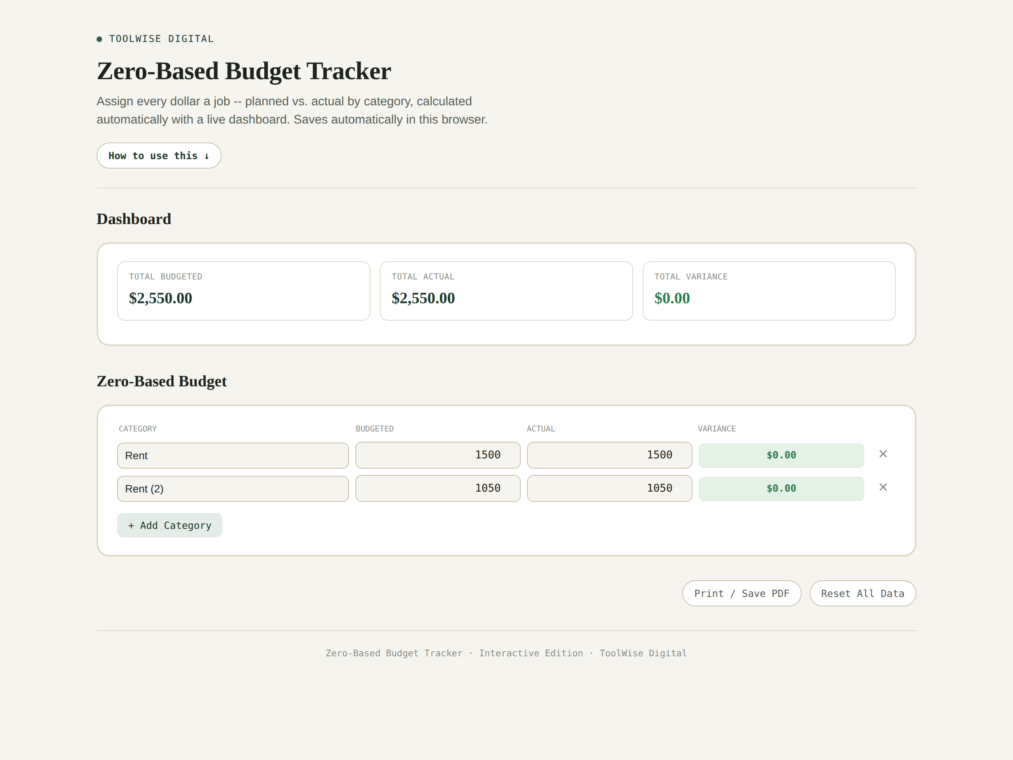Click the BUDGETED column header
1013x760 pixels.
(375, 429)
